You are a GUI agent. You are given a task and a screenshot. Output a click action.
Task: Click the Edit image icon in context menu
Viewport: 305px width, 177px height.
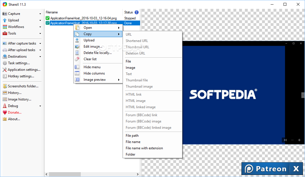(x=77, y=47)
